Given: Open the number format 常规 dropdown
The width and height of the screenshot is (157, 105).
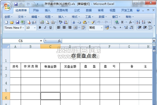Looking at the screenshot, I should click(x=102, y=28).
